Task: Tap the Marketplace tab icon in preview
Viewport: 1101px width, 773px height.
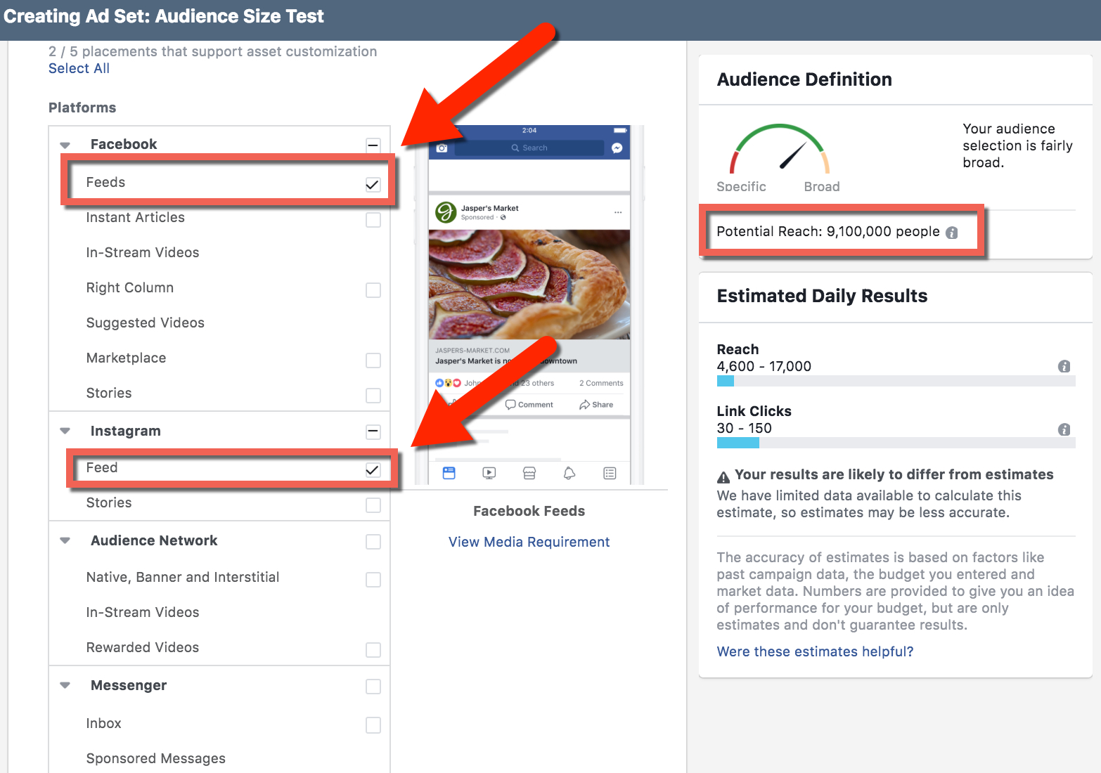Action: 529,473
